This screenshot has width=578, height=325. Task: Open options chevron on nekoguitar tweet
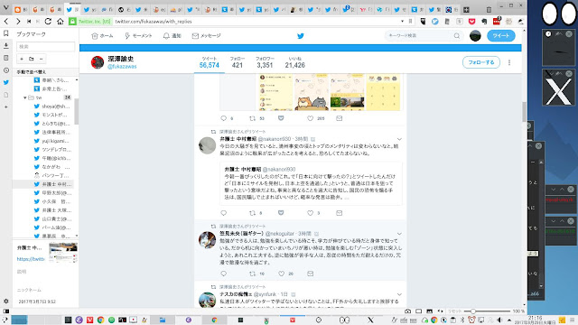click(399, 234)
